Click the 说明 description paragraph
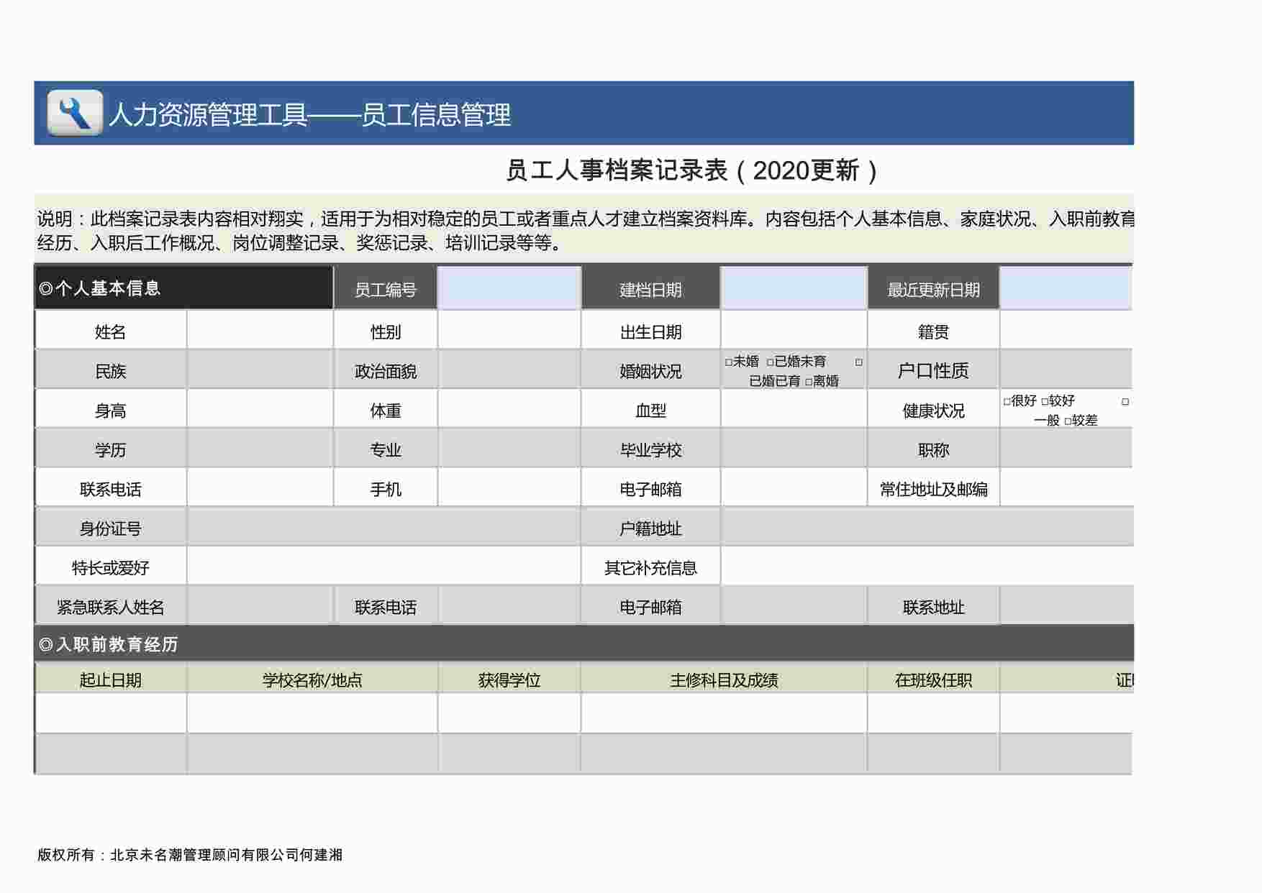Image resolution: width=1262 pixels, height=893 pixels. [584, 230]
